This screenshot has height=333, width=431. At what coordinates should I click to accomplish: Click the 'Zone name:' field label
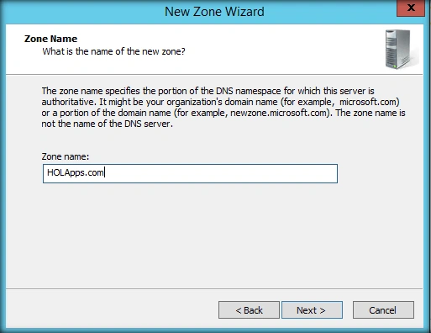tap(66, 156)
